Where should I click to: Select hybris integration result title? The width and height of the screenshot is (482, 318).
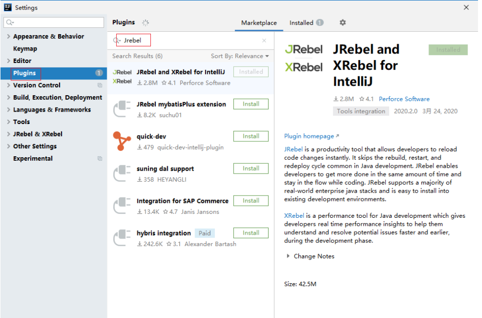click(163, 233)
